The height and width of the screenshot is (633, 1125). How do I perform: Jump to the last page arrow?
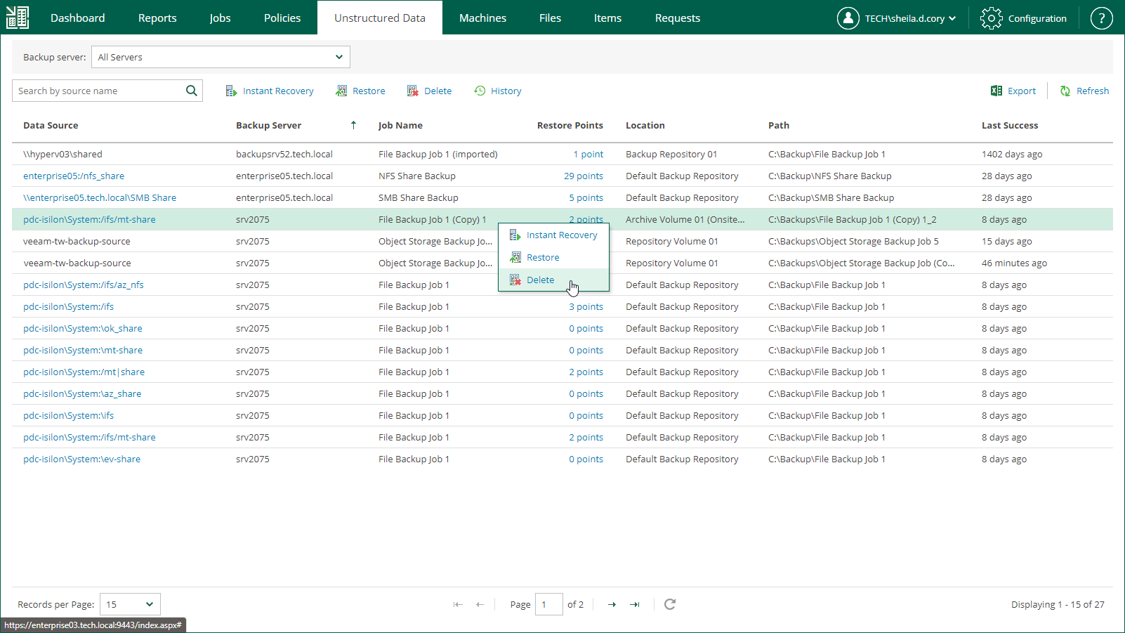tap(635, 605)
